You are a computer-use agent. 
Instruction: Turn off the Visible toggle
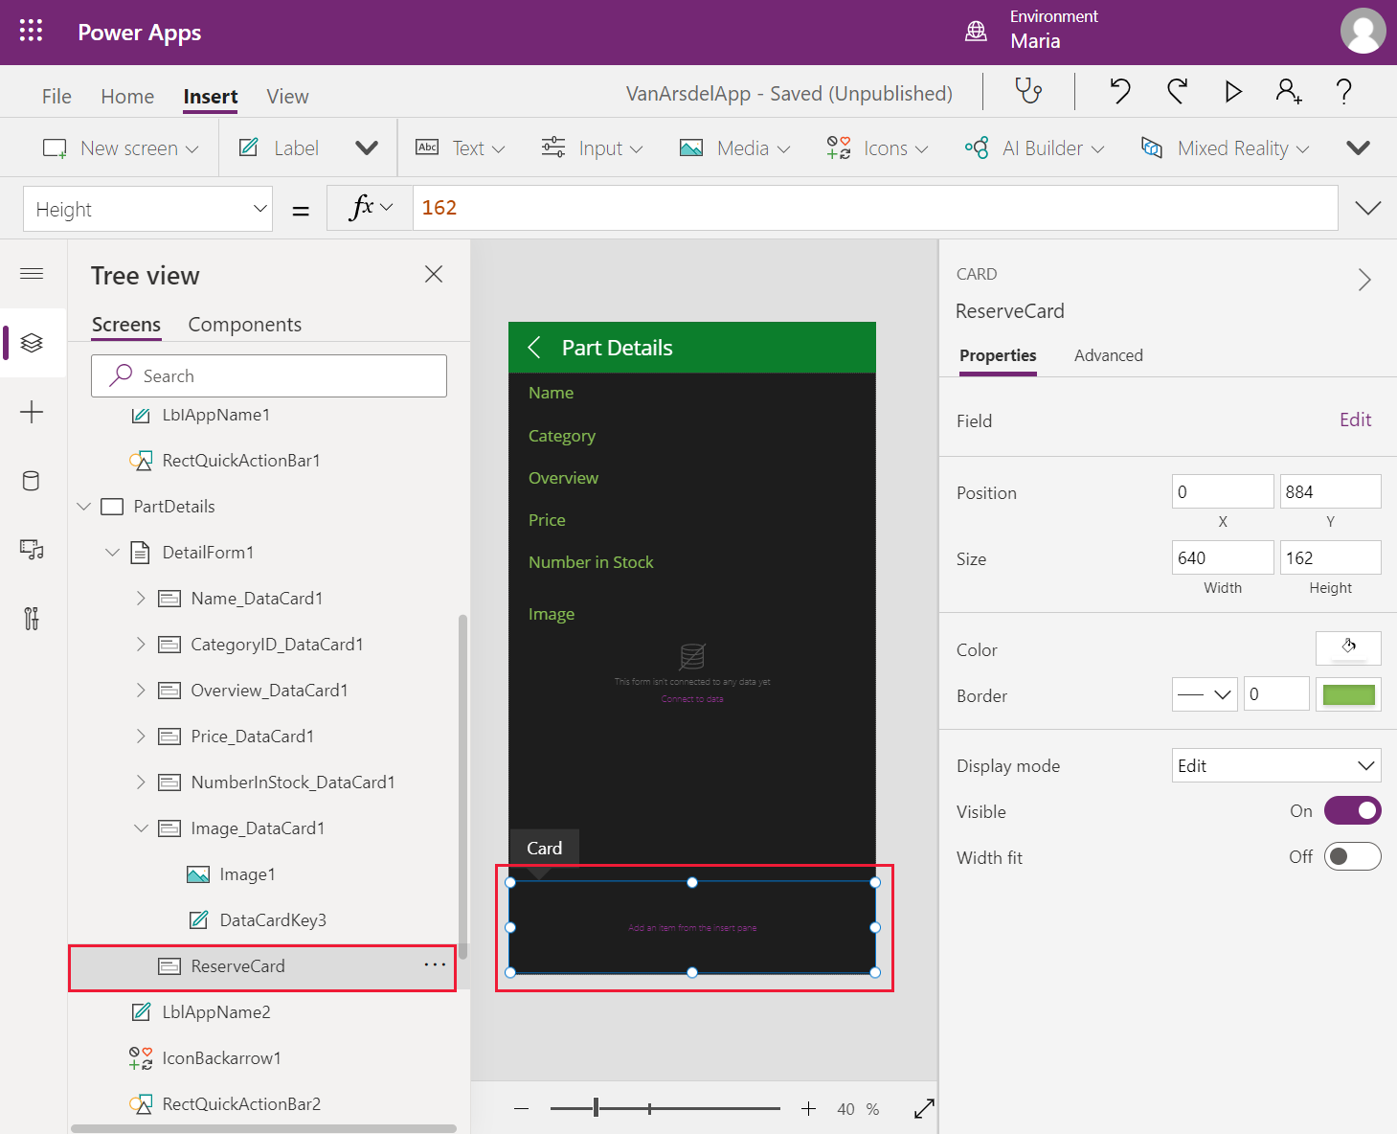click(1352, 811)
